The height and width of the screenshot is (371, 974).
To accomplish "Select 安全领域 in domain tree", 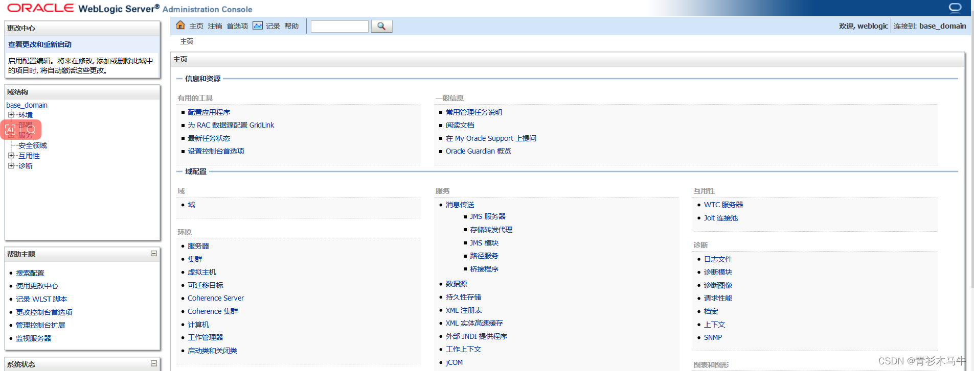I will click(x=33, y=145).
